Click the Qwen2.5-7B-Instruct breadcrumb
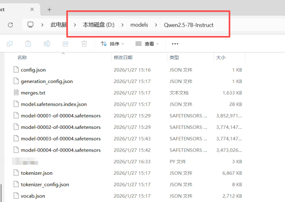The height and width of the screenshot is (202, 285). coord(188,25)
